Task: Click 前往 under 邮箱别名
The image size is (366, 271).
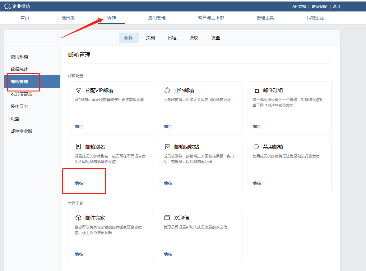Action: click(79, 183)
